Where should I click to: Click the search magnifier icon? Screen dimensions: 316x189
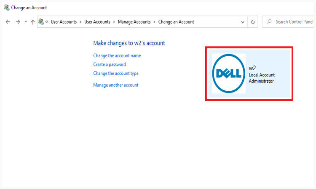(x=269, y=21)
